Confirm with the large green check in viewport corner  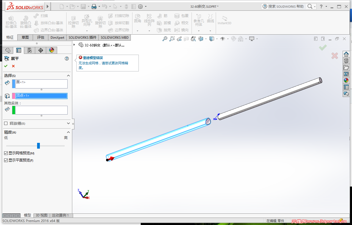click(323, 48)
